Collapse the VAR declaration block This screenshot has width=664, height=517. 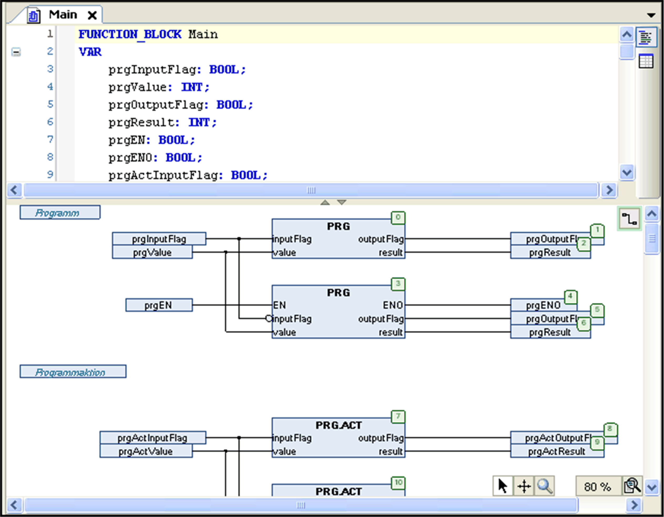(16, 52)
